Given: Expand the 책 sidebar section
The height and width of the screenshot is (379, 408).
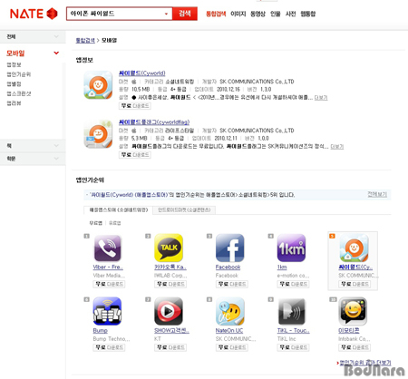Looking at the screenshot, I should coord(33,146).
